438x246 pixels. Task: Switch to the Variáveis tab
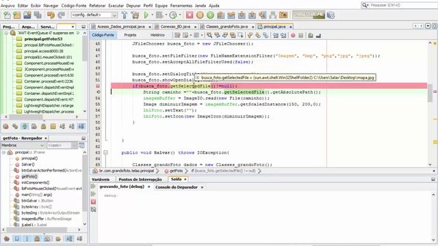[101, 179]
